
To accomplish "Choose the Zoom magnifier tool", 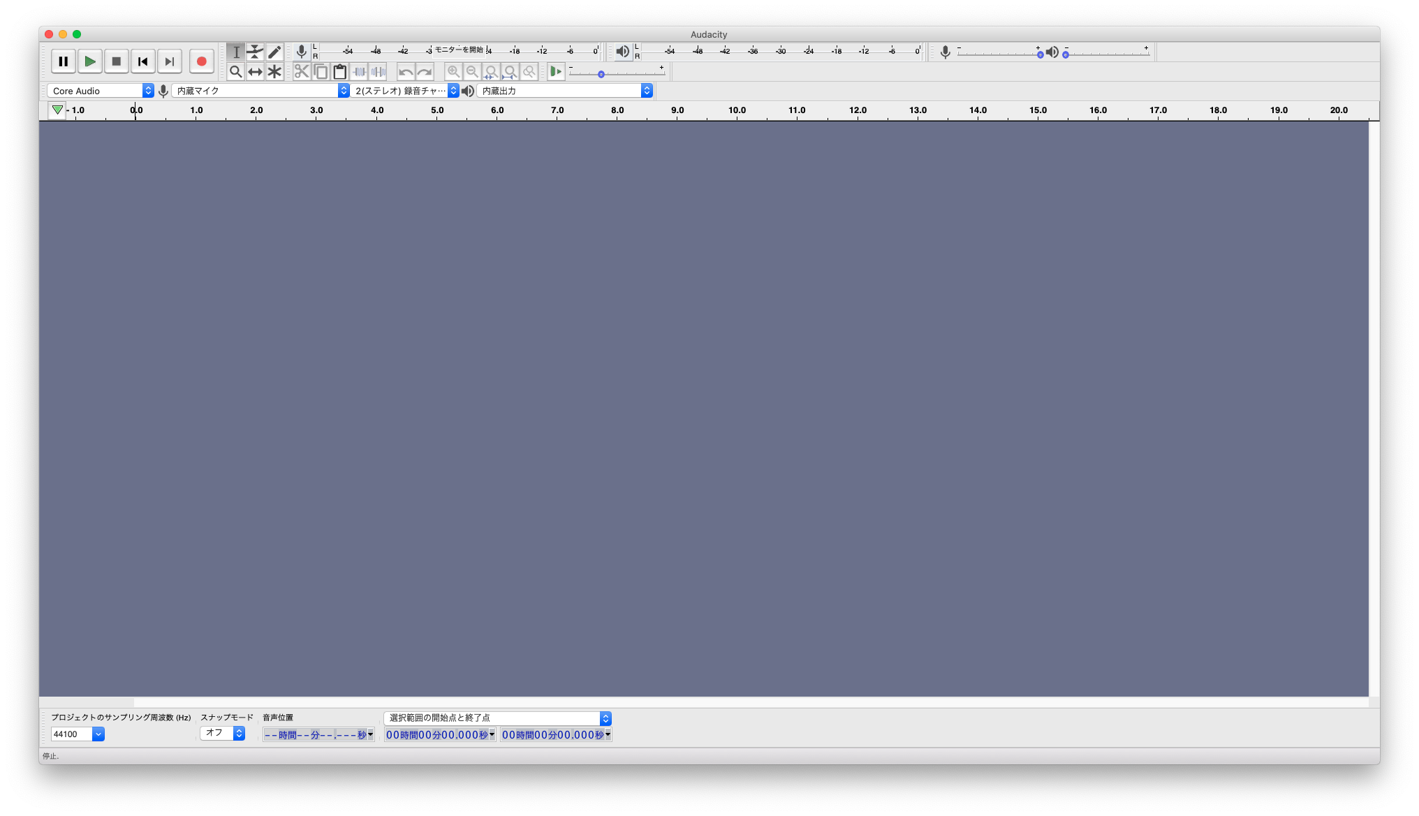I will 236,71.
